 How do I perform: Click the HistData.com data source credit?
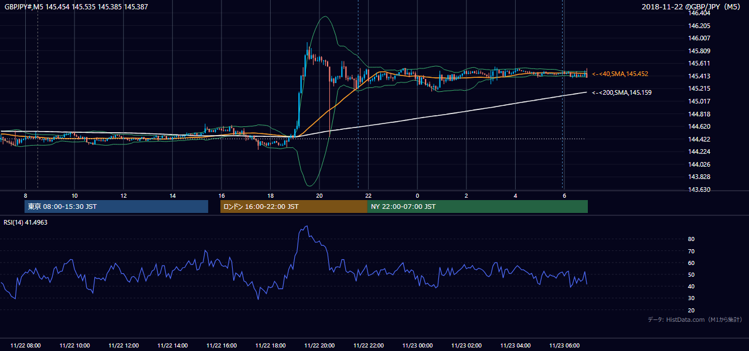click(x=695, y=319)
